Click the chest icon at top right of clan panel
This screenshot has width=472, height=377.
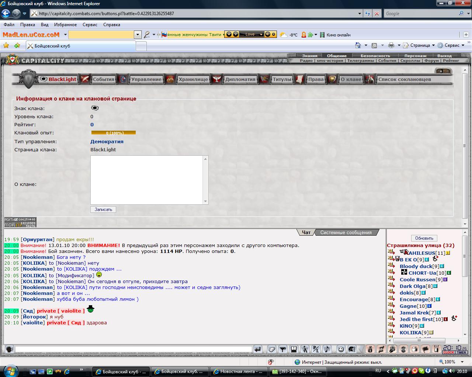[x=443, y=71]
